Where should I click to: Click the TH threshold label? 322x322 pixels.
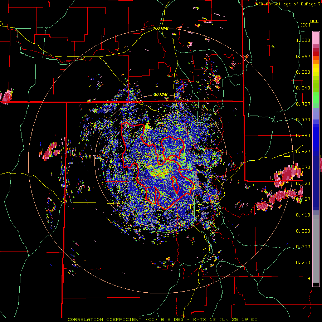[x=307, y=278]
